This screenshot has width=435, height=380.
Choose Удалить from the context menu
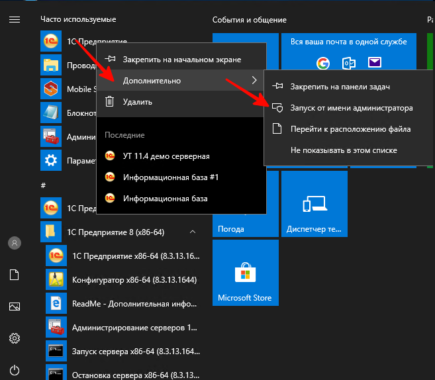coord(181,102)
